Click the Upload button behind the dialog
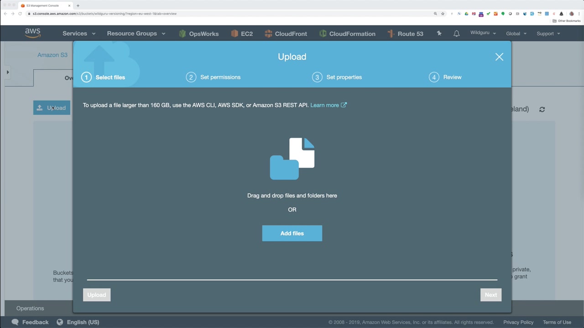 tap(52, 108)
